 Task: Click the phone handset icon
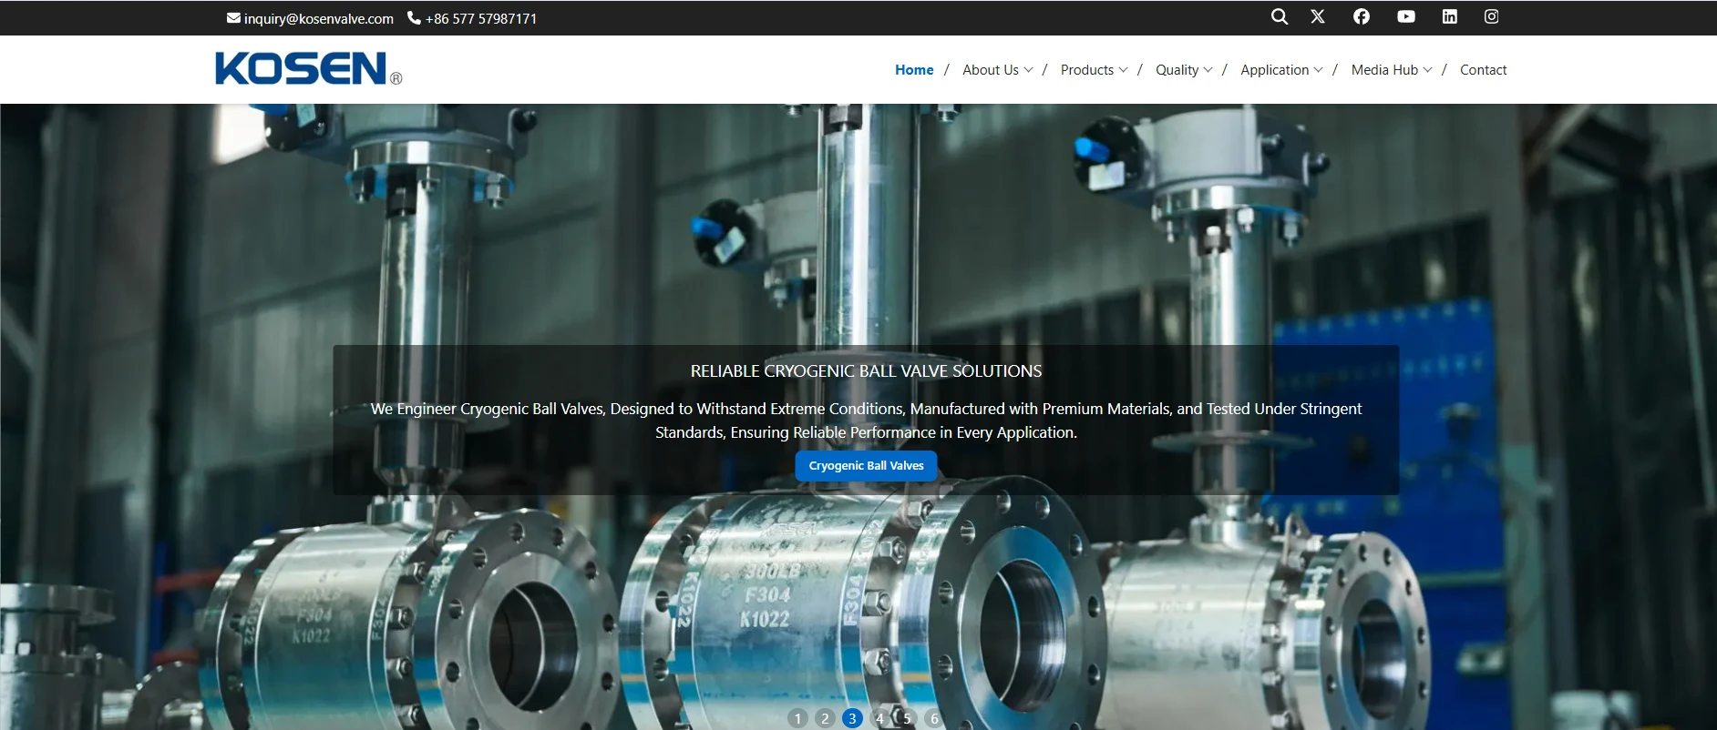click(x=414, y=17)
